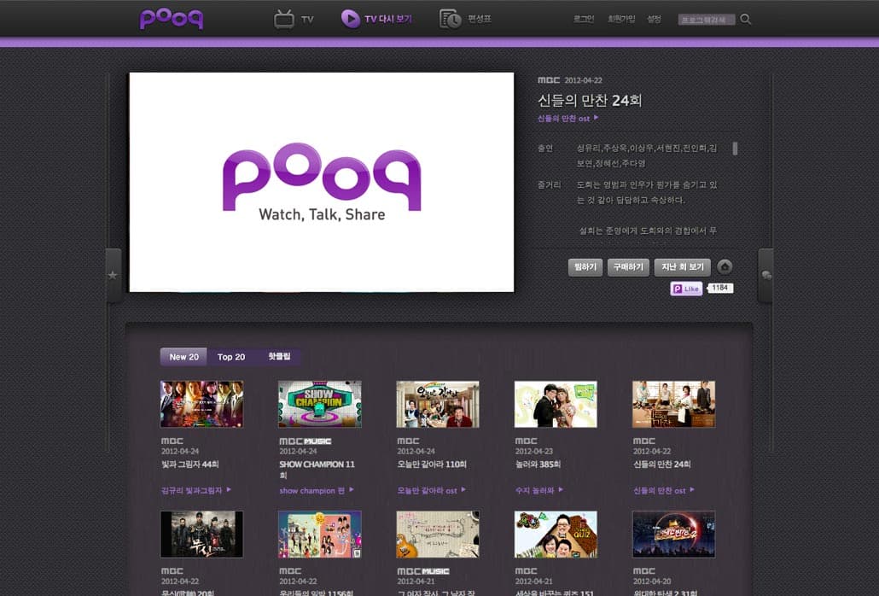Click the magnifier search icon

click(x=746, y=20)
